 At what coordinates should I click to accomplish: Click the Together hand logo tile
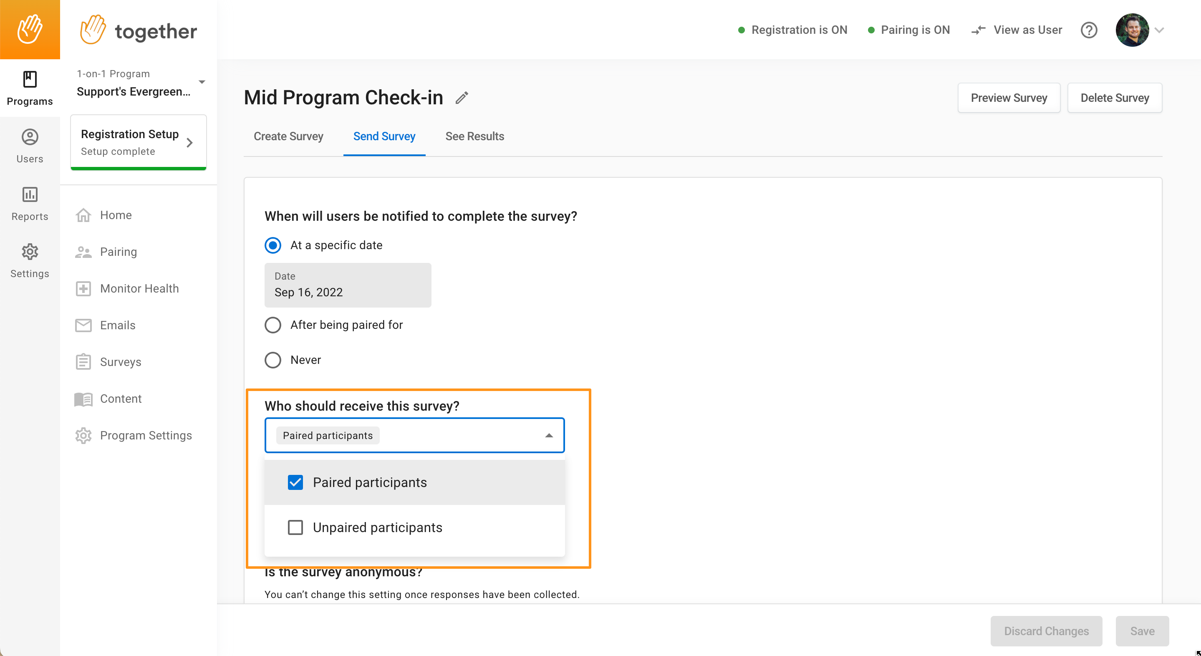point(30,29)
